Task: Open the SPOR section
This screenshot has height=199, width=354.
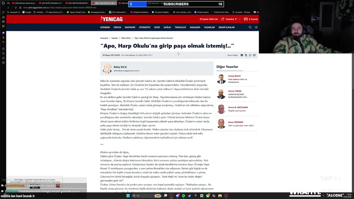Action: click(157, 27)
